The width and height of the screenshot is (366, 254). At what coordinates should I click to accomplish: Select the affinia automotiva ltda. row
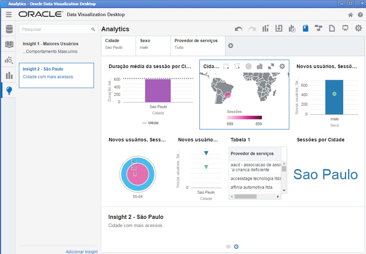click(x=255, y=187)
